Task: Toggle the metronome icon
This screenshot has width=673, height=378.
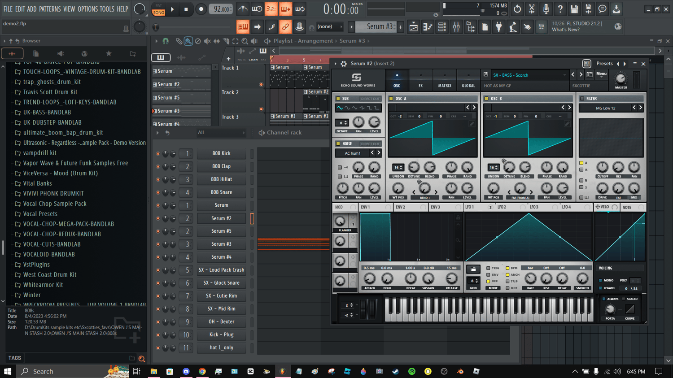Action: pos(243,9)
